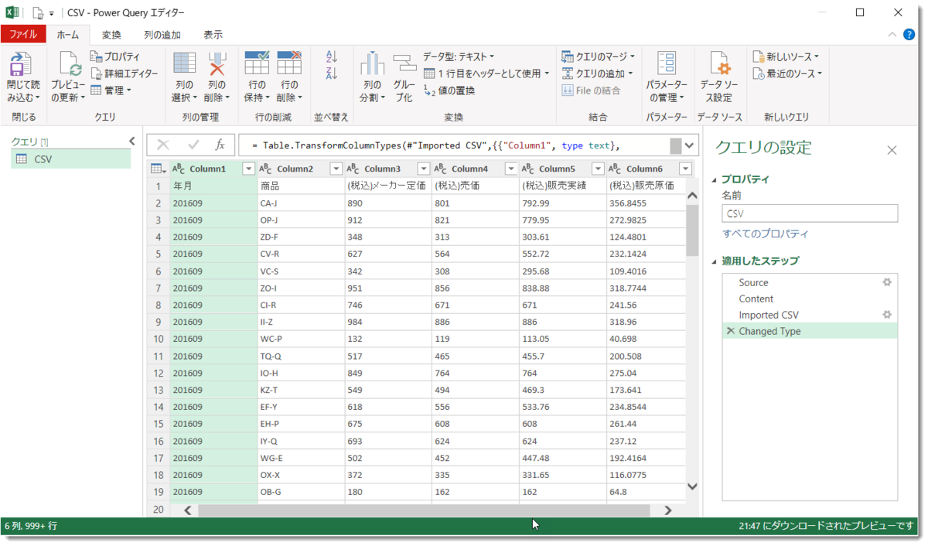Click the table icon at the grid corner
Viewport: 928px width, 546px height.
click(x=158, y=169)
